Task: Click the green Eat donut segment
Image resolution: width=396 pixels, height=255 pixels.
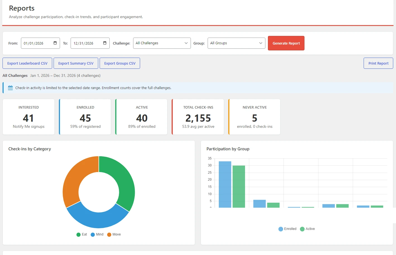Action: 123,178
